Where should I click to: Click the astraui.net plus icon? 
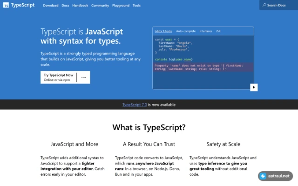[x=263, y=176]
